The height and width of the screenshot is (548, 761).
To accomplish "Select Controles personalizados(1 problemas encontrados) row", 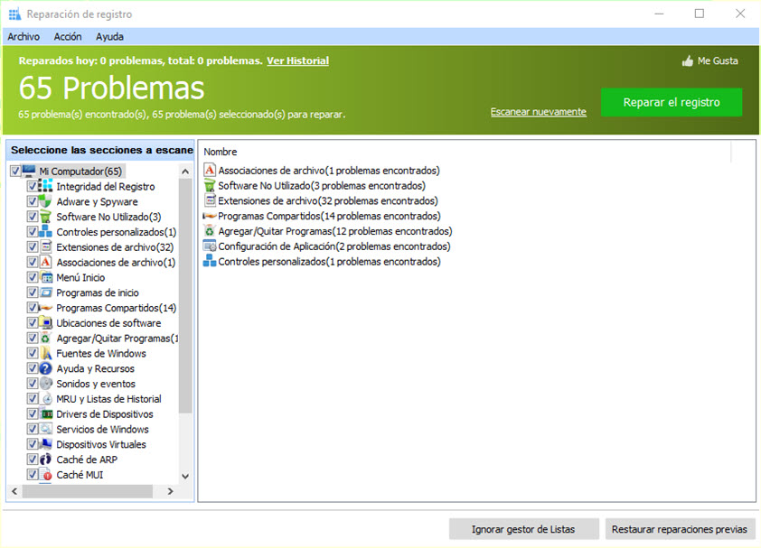I will tap(322, 262).
